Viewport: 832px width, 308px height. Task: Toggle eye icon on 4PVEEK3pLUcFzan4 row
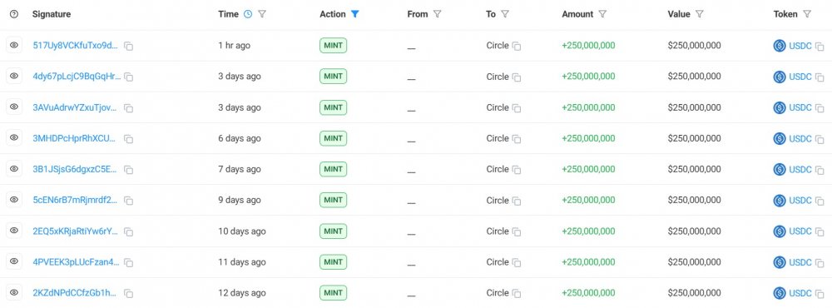tap(14, 261)
